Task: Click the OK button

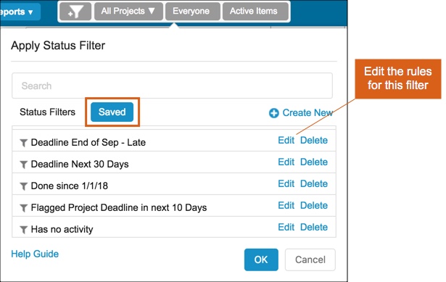Action: 261,260
